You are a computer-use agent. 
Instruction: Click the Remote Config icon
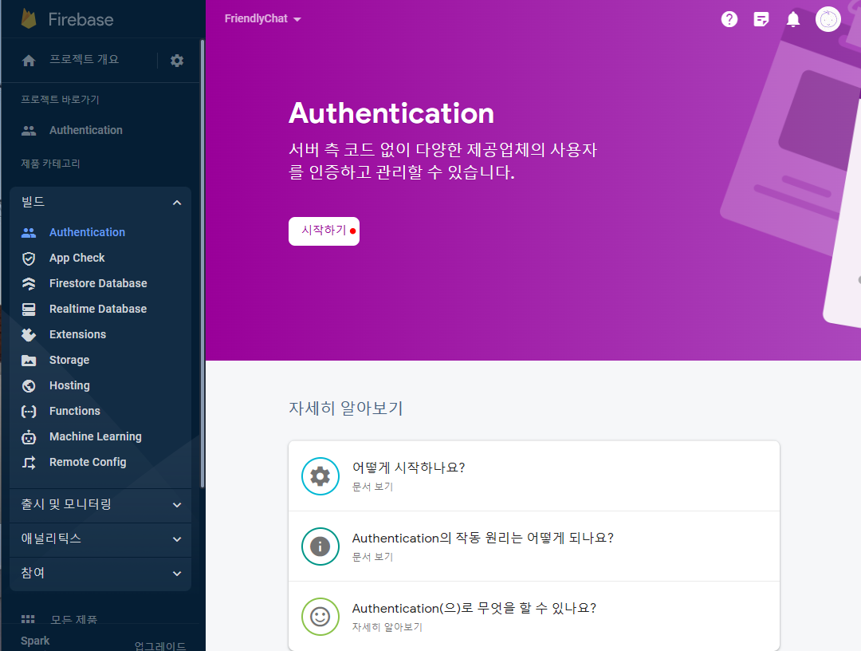pyautogui.click(x=29, y=463)
